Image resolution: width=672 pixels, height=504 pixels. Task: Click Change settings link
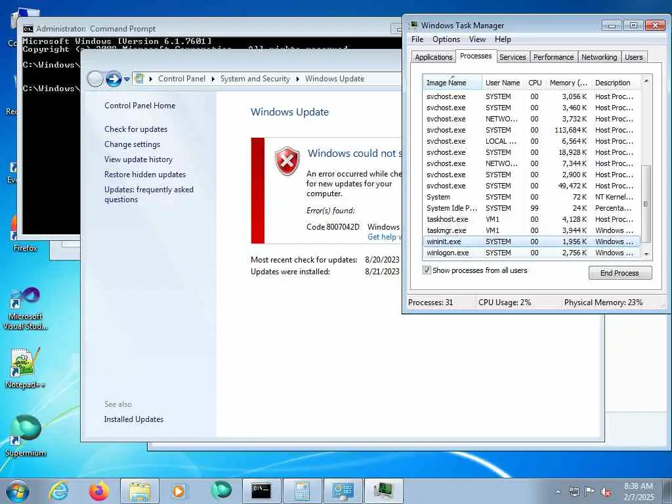tap(132, 144)
